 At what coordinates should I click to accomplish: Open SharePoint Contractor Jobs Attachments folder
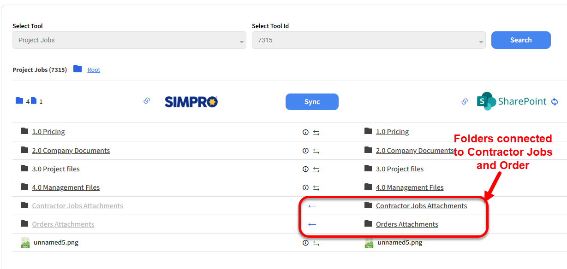coord(421,206)
